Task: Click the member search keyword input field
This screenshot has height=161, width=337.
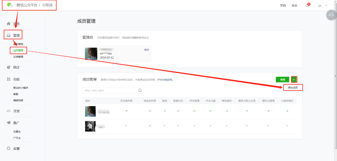Action: coord(110,90)
